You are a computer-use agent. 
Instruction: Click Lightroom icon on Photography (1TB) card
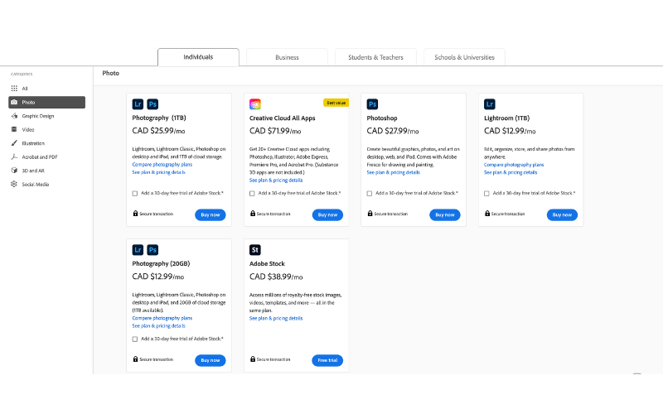(138, 104)
